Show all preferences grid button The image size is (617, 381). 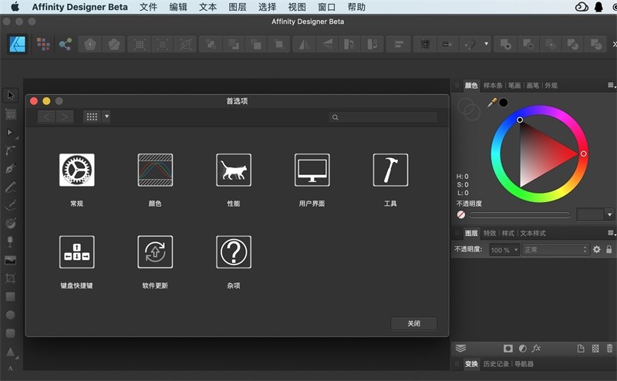(x=92, y=116)
